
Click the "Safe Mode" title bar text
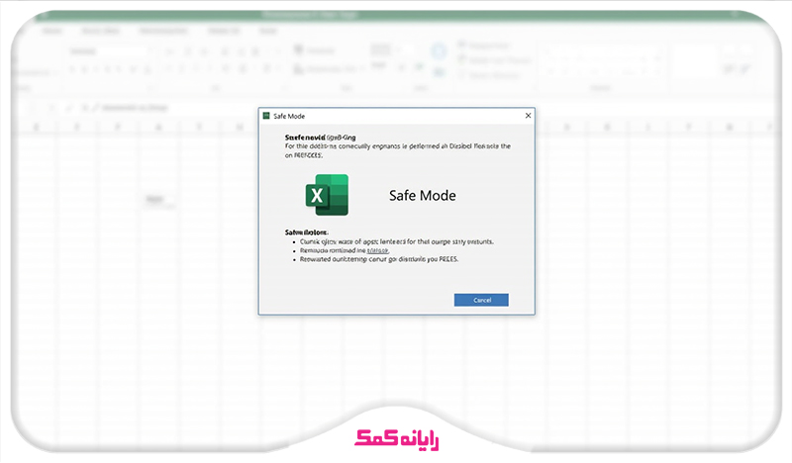click(289, 116)
